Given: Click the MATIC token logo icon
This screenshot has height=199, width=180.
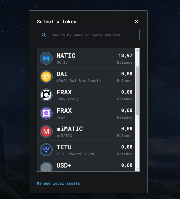Looking at the screenshot, I should click(46, 58).
